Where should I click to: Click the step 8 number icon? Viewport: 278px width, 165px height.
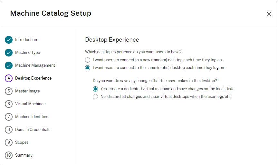[9, 130]
